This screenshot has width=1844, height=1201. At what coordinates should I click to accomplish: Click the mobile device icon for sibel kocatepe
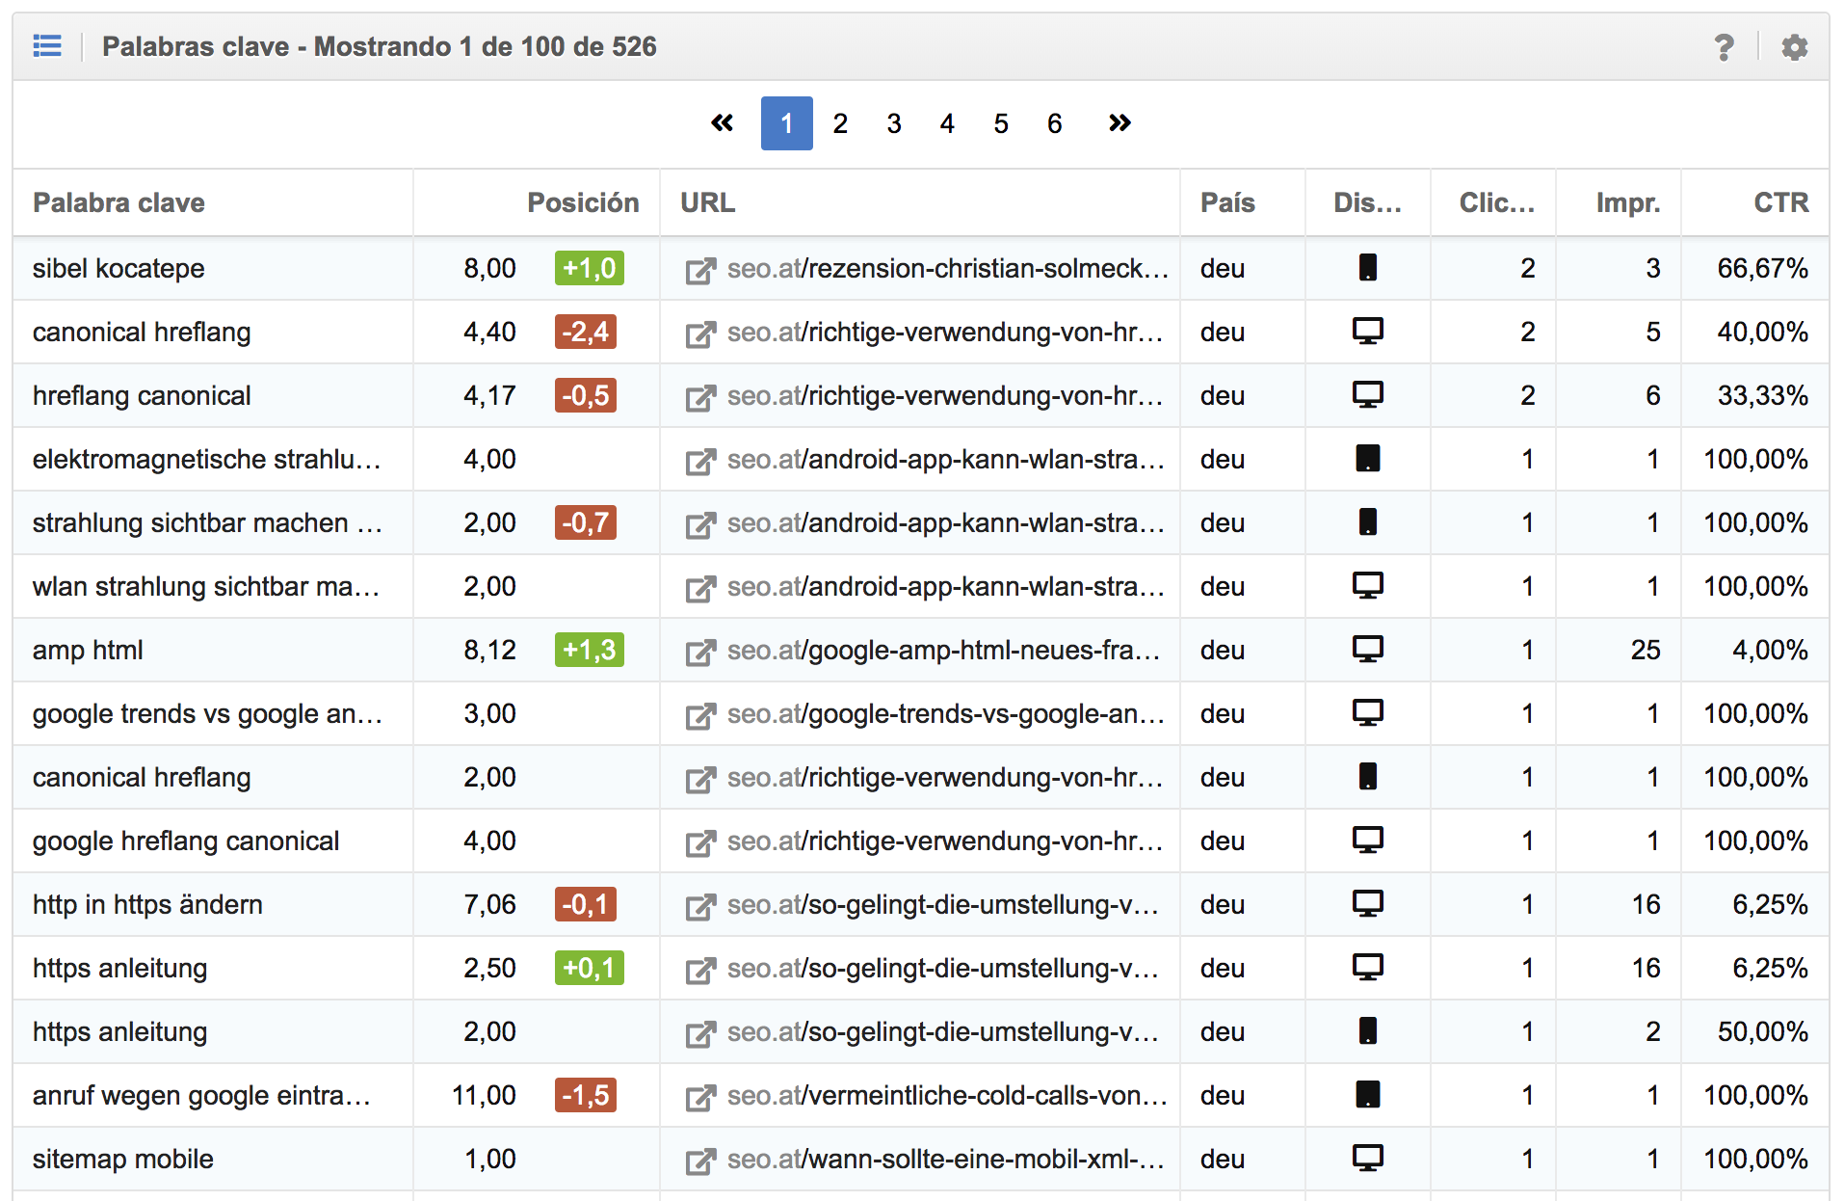(x=1367, y=268)
